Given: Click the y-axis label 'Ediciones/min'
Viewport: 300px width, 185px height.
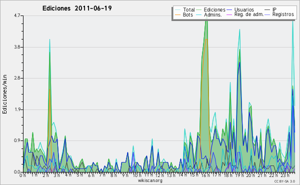Looking at the screenshot, I should tap(4, 94).
